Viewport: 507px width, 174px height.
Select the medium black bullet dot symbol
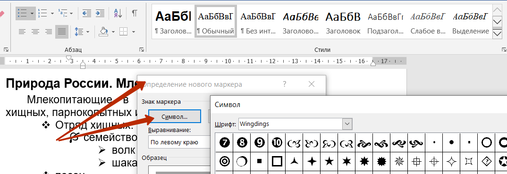[x=451, y=142]
